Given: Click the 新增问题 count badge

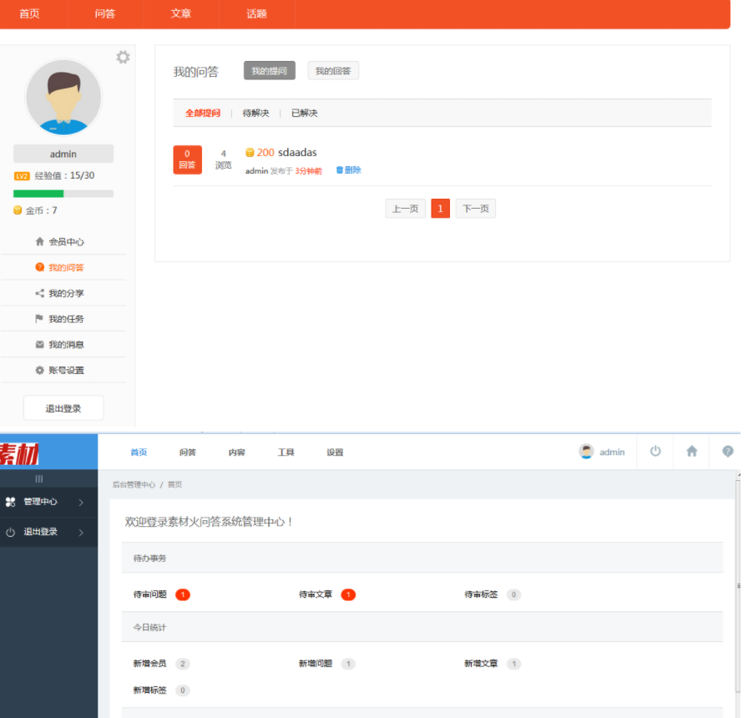Looking at the screenshot, I should point(348,664).
